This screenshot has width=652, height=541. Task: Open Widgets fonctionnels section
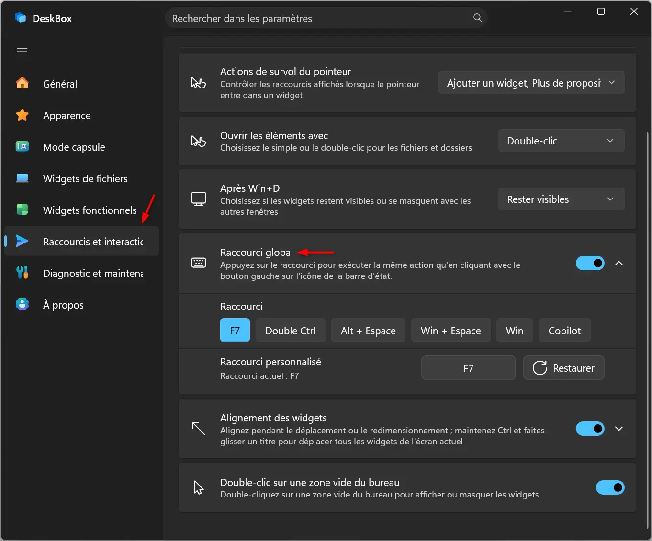click(x=81, y=210)
